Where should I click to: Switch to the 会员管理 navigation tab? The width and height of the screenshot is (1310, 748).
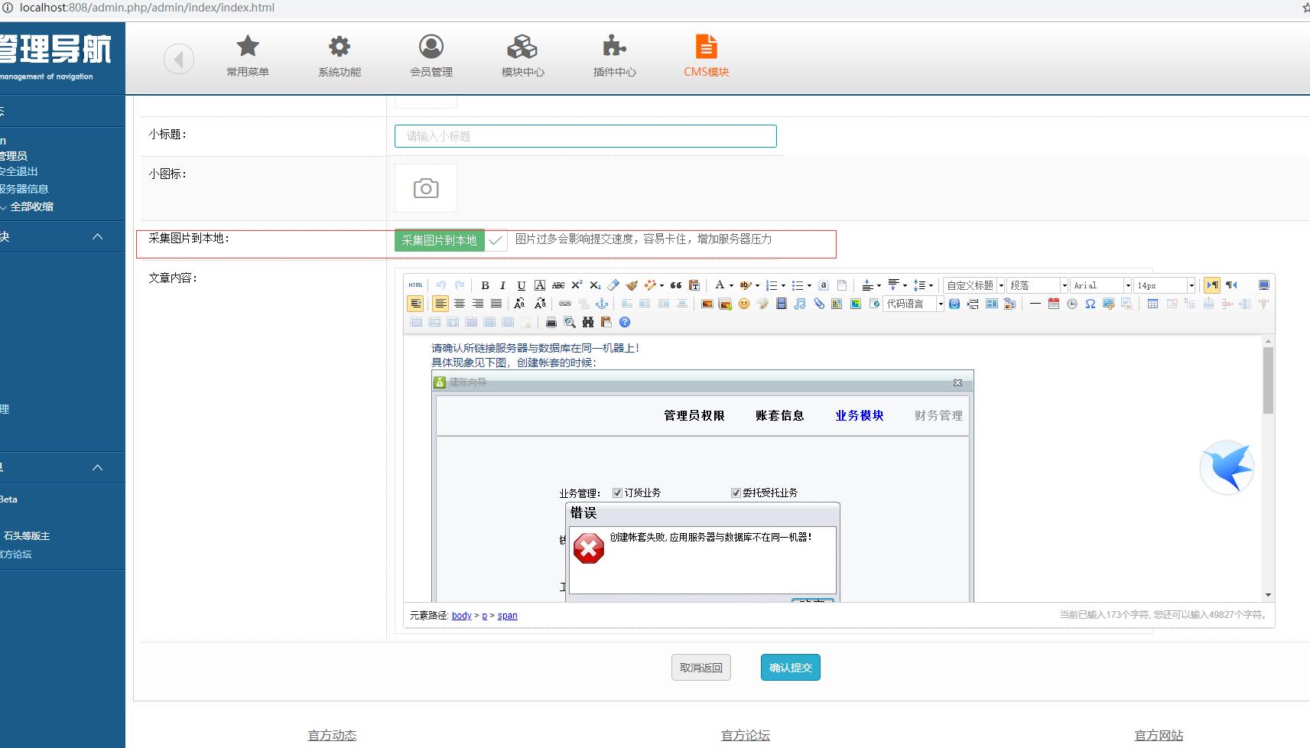(431, 56)
